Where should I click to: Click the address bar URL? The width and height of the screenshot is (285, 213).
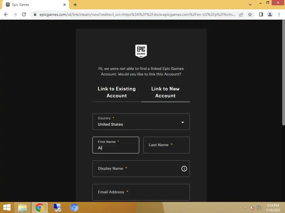(x=137, y=14)
